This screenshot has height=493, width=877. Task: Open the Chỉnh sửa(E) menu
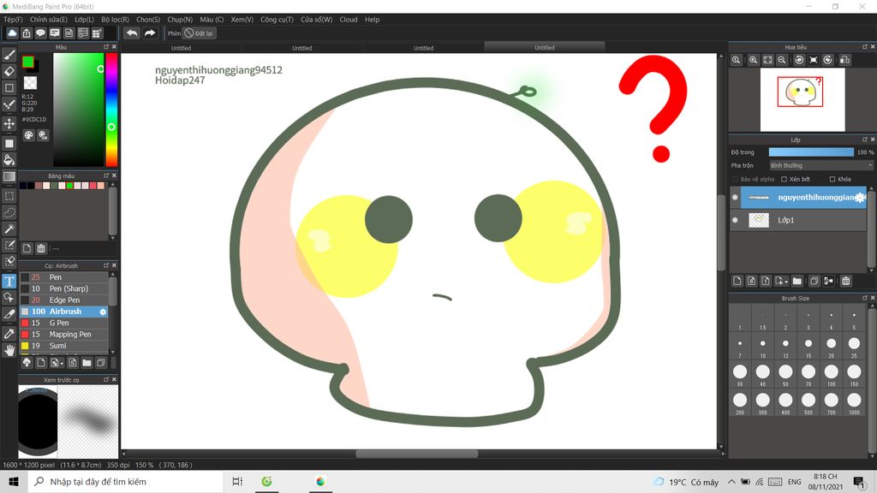(49, 20)
